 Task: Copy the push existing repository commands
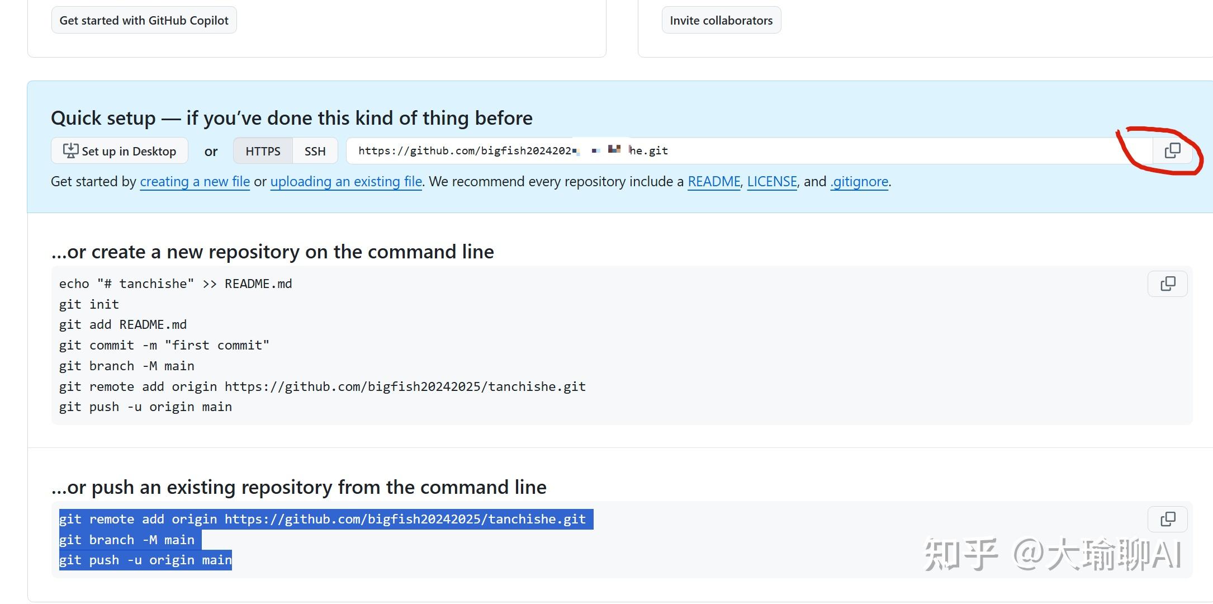pyautogui.click(x=1168, y=520)
